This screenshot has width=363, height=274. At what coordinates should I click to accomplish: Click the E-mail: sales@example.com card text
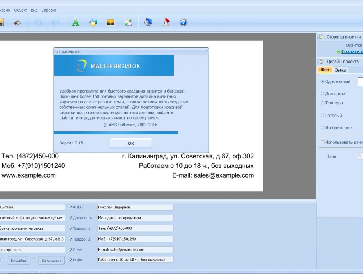coord(213,175)
